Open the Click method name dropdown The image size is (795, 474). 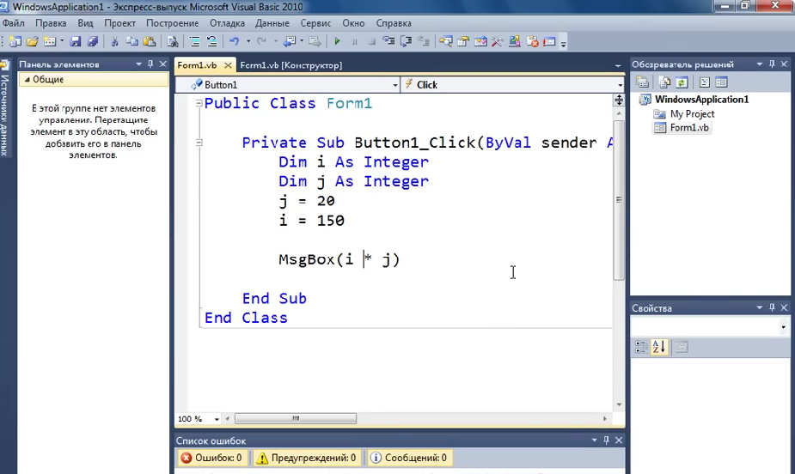pos(620,85)
